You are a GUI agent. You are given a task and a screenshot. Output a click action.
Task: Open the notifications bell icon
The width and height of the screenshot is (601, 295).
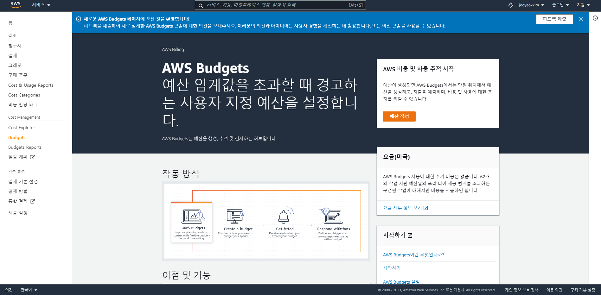coord(510,5)
